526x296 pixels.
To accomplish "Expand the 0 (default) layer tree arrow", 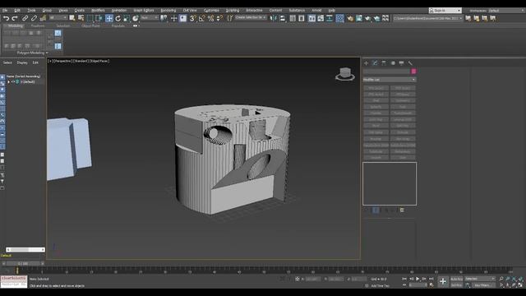I will pyautogui.click(x=9, y=82).
